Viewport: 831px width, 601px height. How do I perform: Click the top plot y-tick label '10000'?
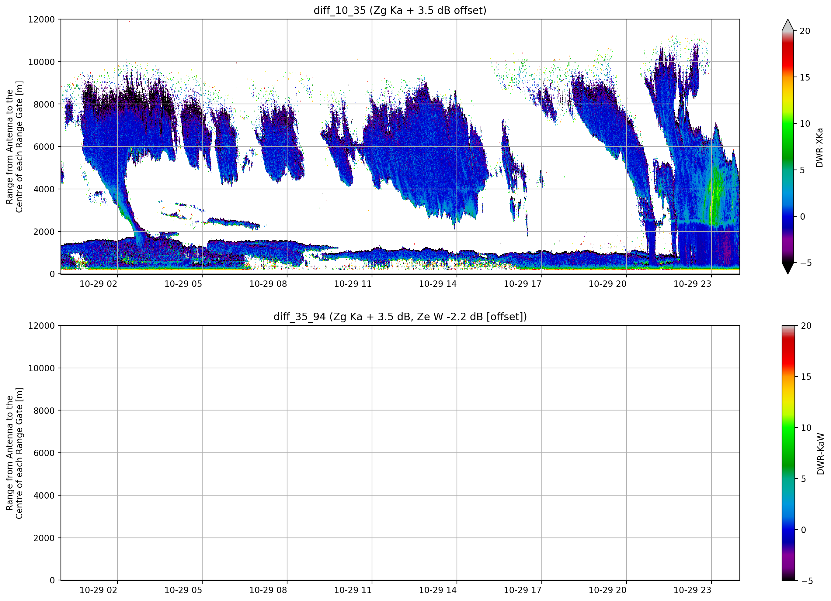click(x=41, y=62)
